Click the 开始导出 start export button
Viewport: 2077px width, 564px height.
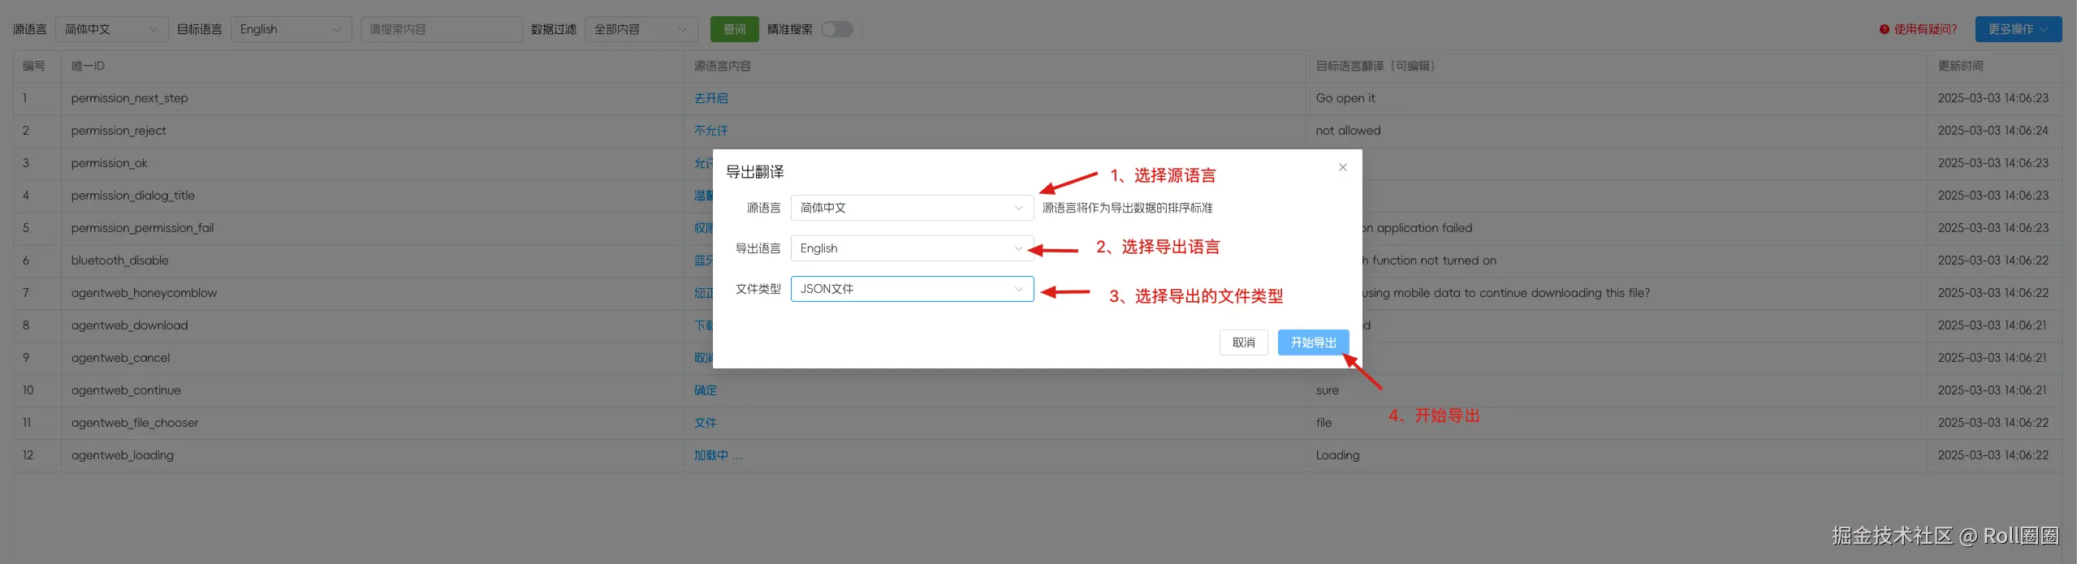point(1313,342)
